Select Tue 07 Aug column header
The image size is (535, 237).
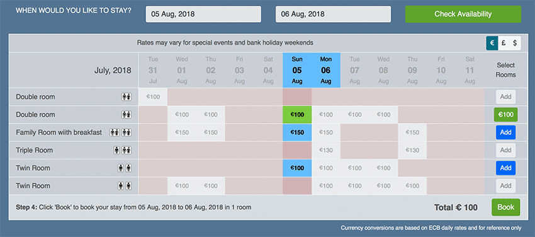click(x=354, y=71)
